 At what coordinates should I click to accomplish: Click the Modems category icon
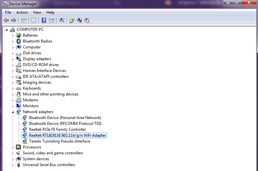(18, 100)
